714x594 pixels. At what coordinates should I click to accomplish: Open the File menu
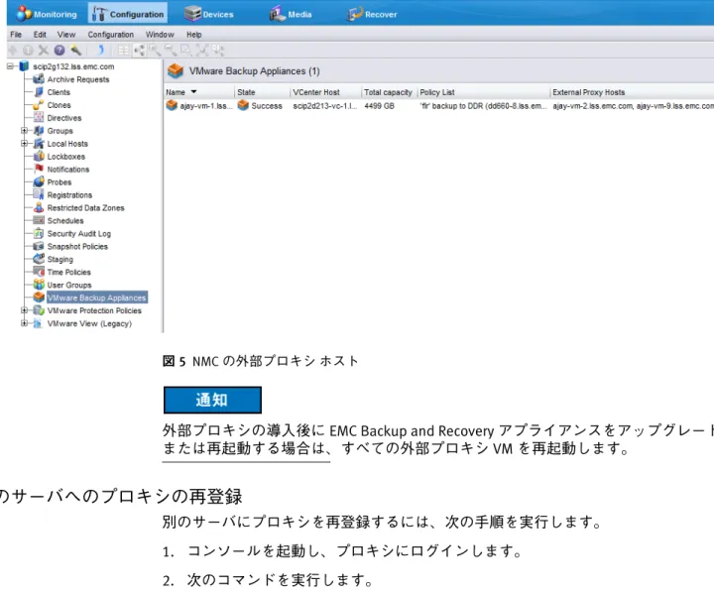[x=16, y=35]
